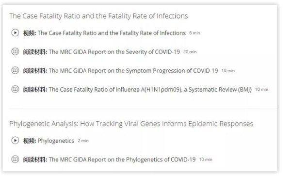The width and height of the screenshot is (291, 176).
Task: Open the MRC GIDA Report on the Phylogenetics of COVID-19
Action: tap(122, 160)
